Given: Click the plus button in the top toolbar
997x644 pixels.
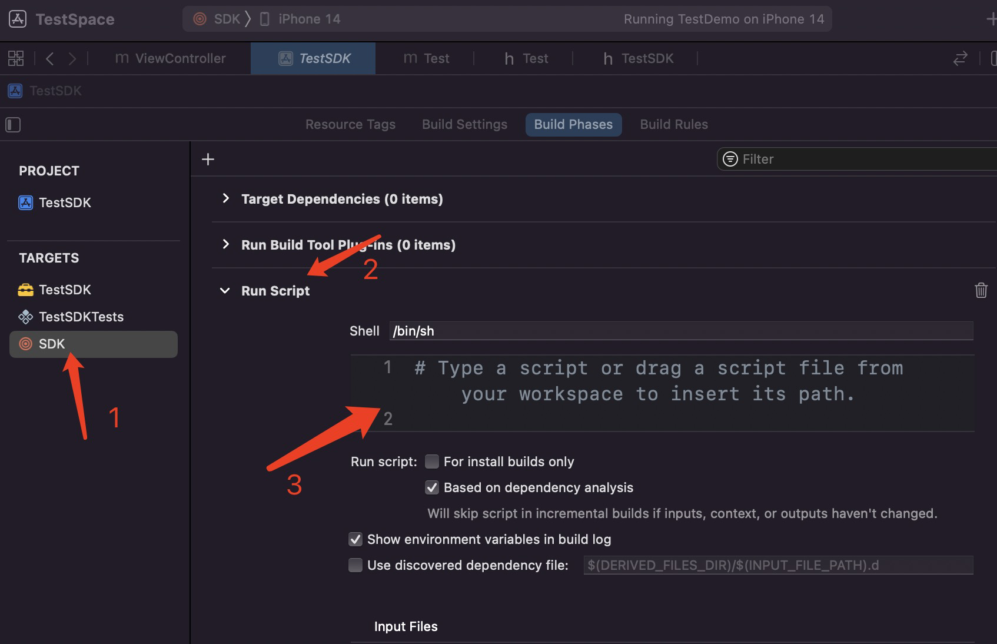Looking at the screenshot, I should point(991,19).
